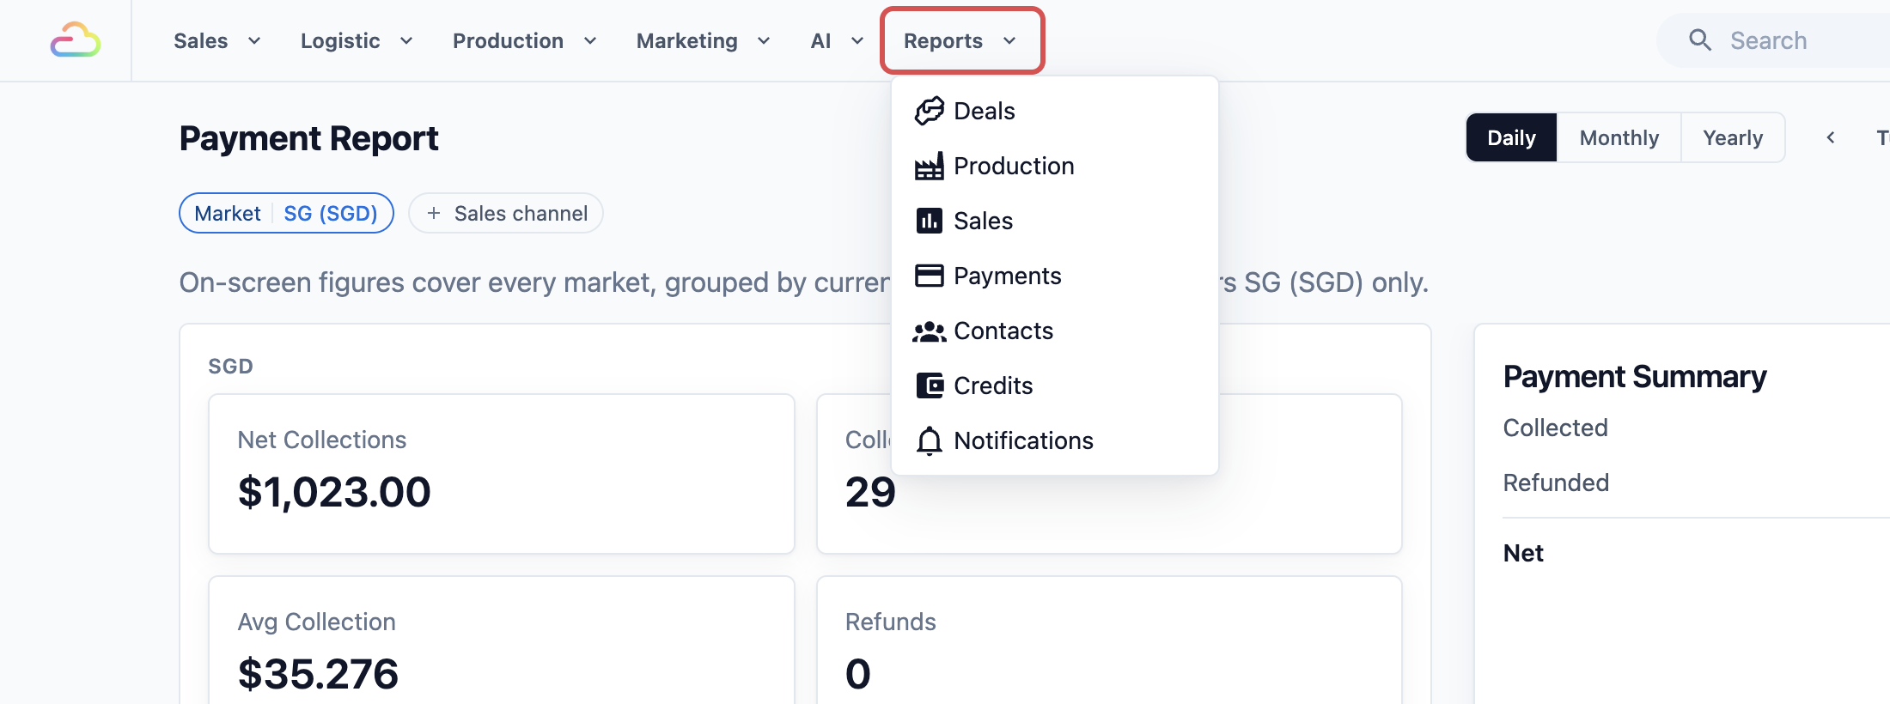Click the Production factory icon in menu
The width and height of the screenshot is (1890, 704).
tap(929, 166)
